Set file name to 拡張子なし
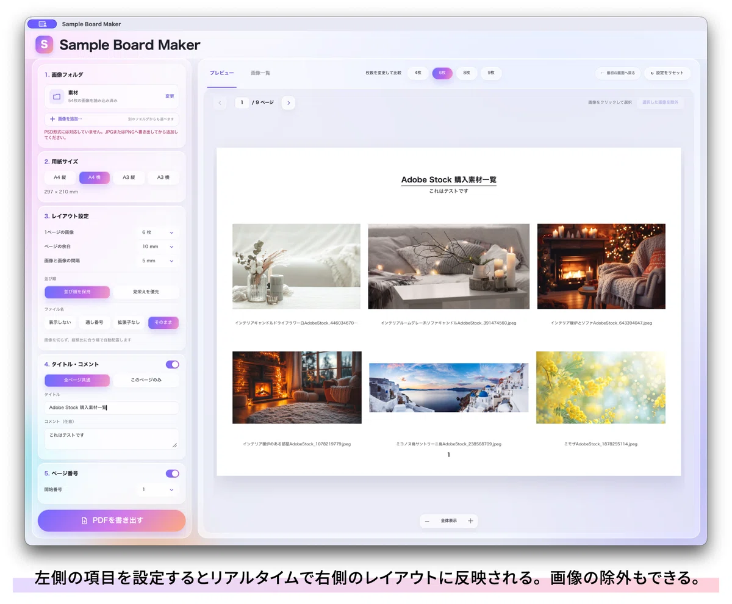The image size is (732, 604). tap(129, 323)
